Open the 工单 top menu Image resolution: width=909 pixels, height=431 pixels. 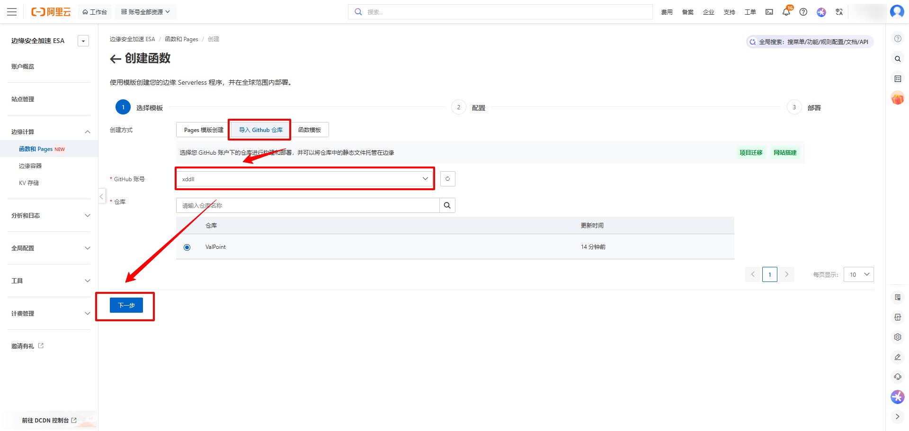750,12
